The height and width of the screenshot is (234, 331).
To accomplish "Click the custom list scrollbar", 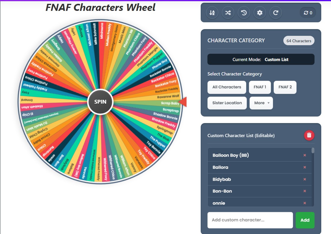I will point(313,151).
